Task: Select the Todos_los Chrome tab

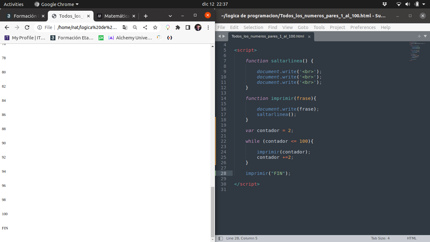Action: pos(71,16)
